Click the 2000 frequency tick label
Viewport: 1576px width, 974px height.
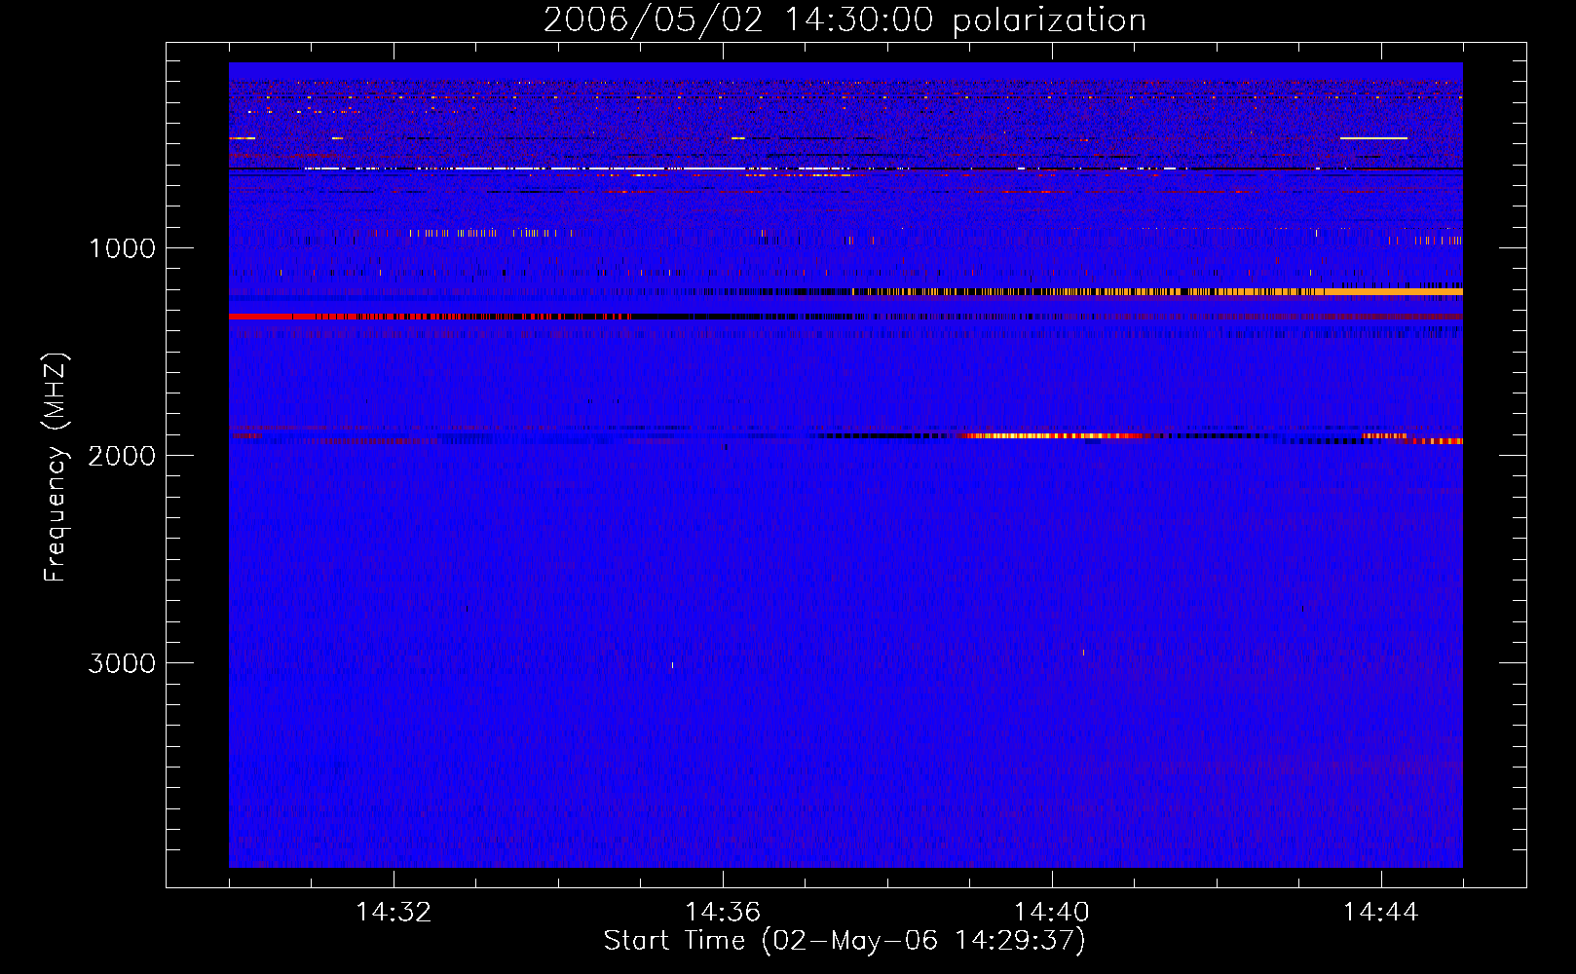(x=122, y=456)
